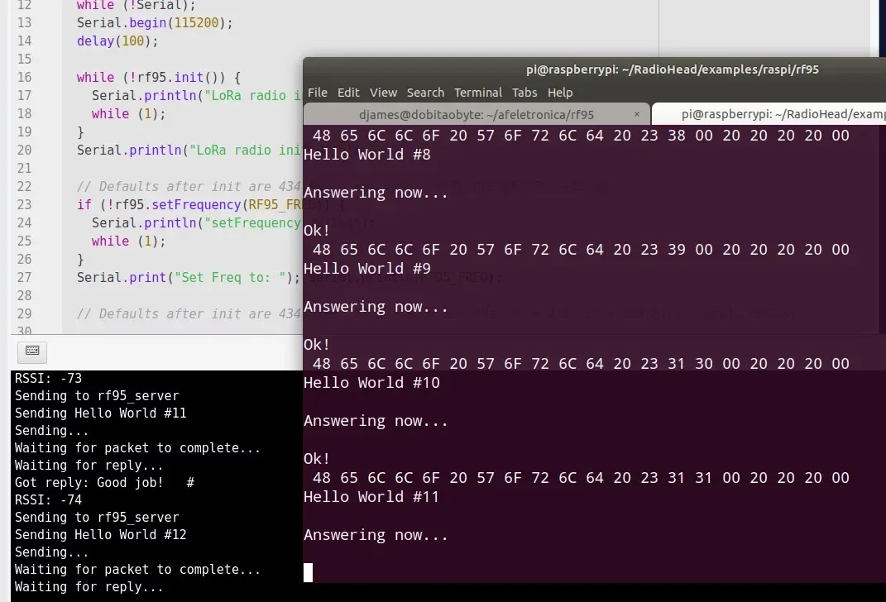The height and width of the screenshot is (602, 886).
Task: Click code line 23 rf95.setFrequency statement
Action: pos(190,204)
